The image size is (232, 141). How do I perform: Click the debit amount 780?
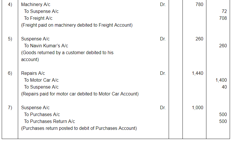pyautogui.click(x=199, y=5)
